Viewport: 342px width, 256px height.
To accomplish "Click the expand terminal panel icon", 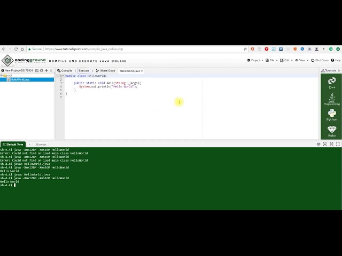I will (x=331, y=144).
